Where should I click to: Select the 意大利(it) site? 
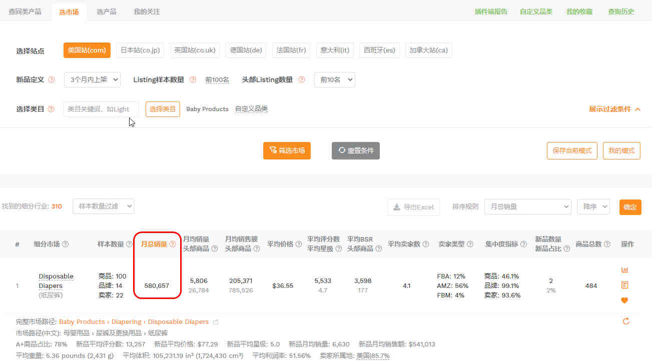pos(335,50)
